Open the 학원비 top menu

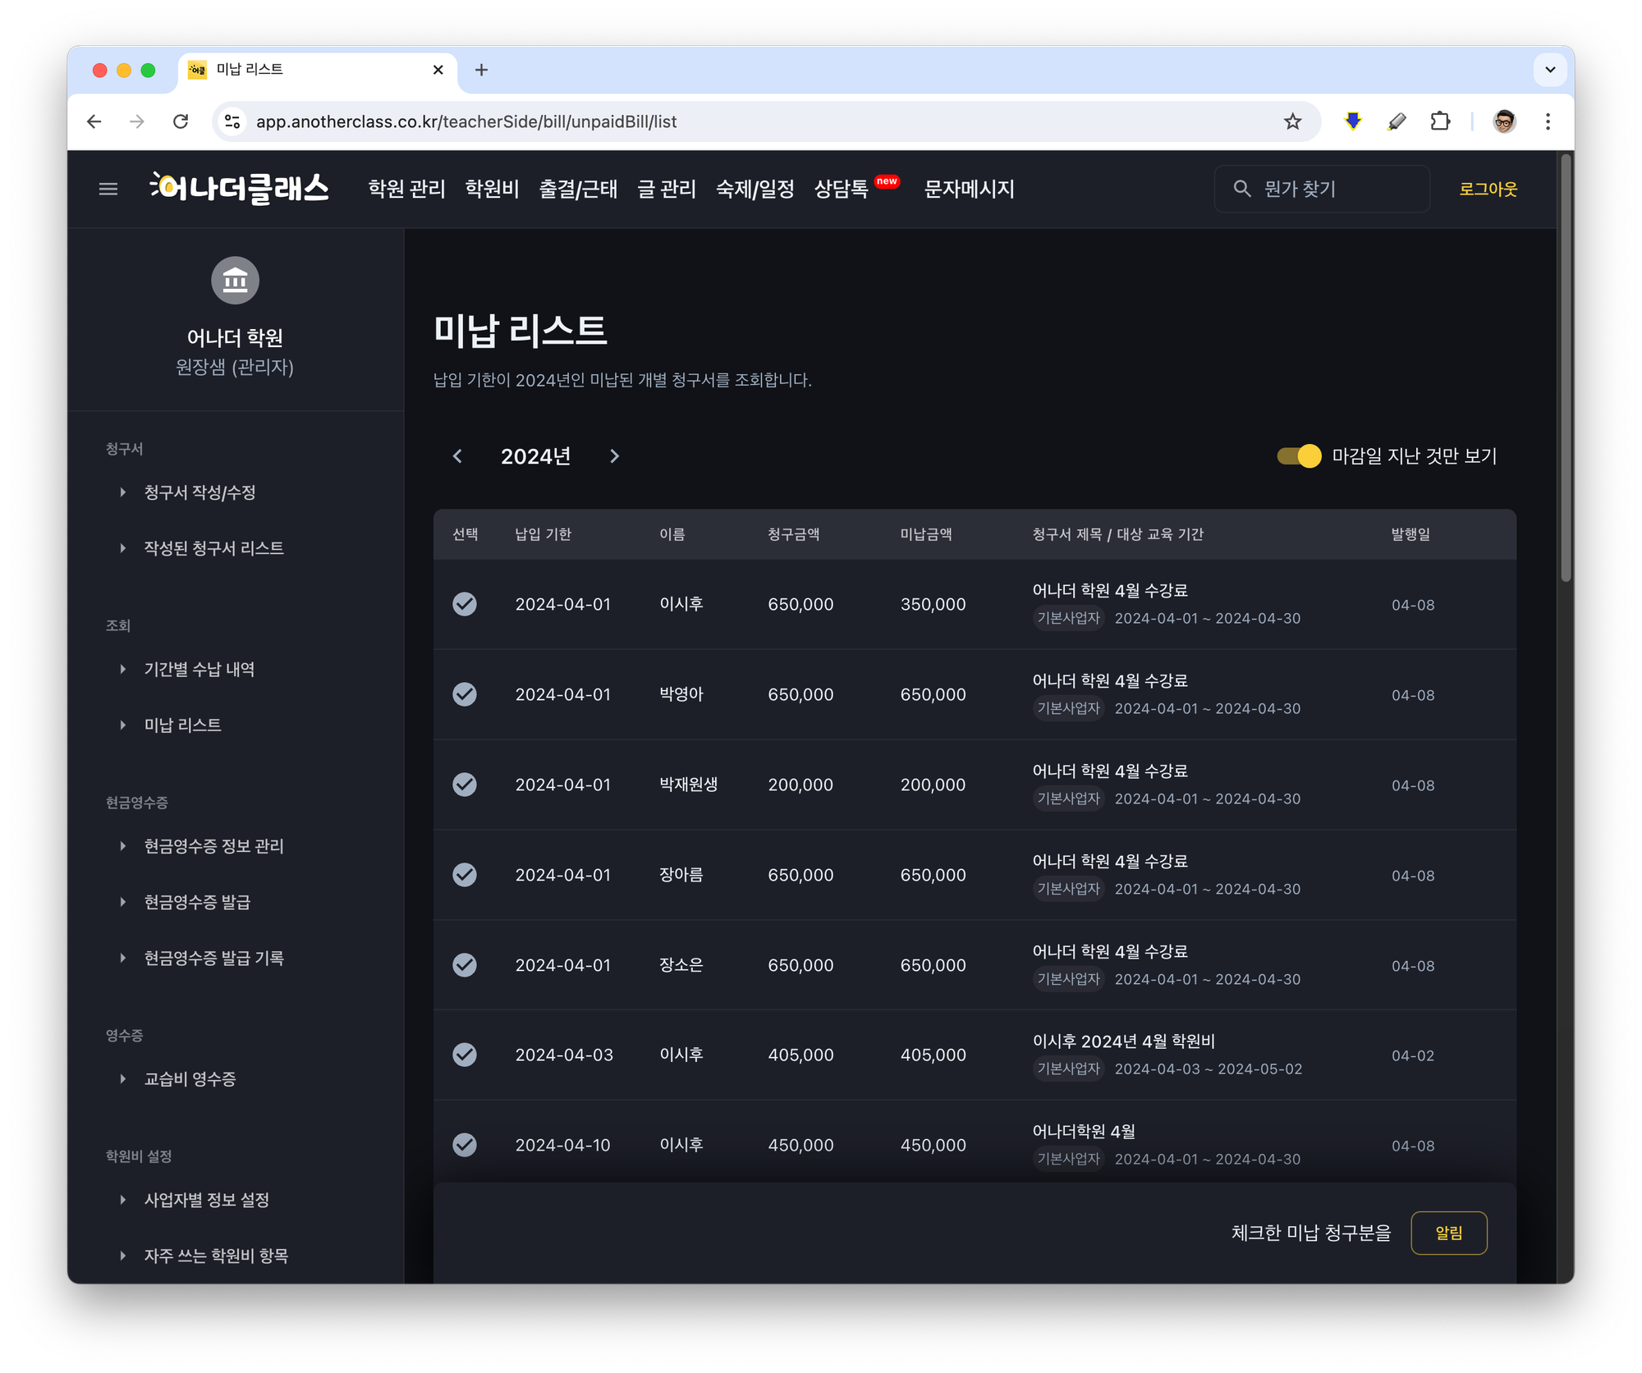point(492,190)
